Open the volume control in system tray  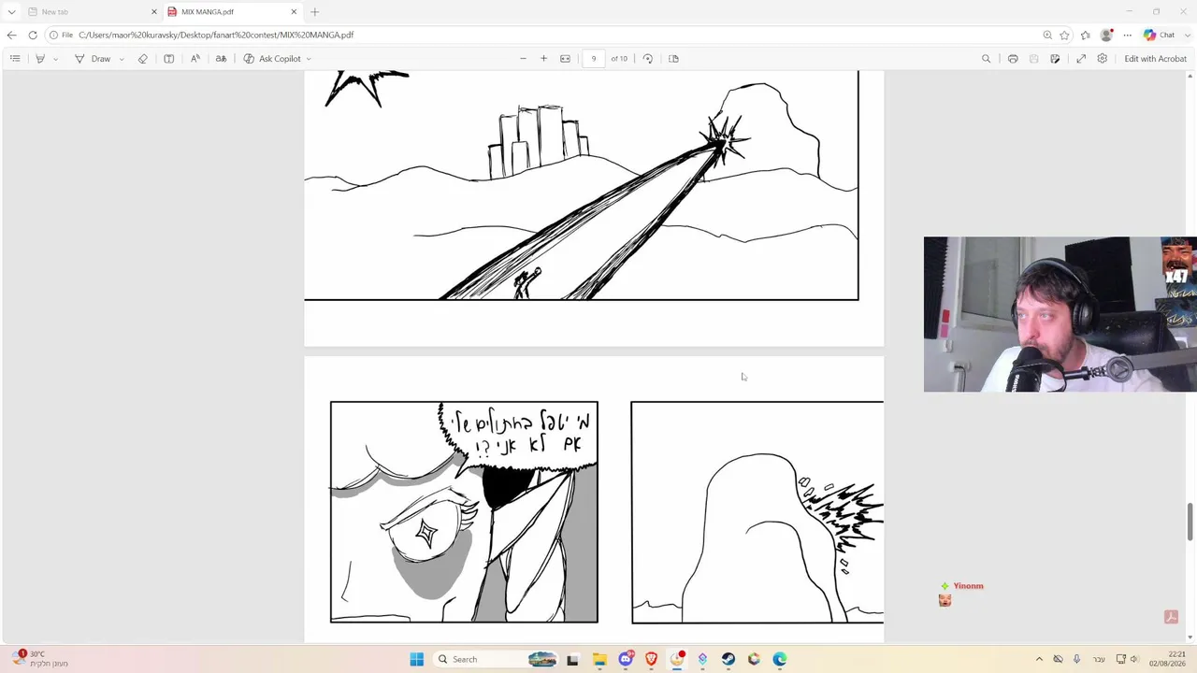click(1134, 659)
